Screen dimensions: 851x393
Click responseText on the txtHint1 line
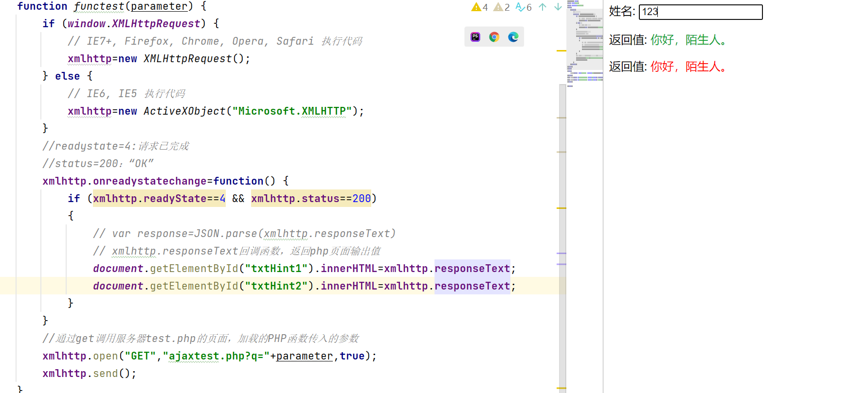click(x=472, y=269)
